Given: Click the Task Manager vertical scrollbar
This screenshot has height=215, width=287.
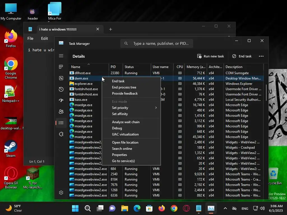Looking at the screenshot, I should [266, 92].
